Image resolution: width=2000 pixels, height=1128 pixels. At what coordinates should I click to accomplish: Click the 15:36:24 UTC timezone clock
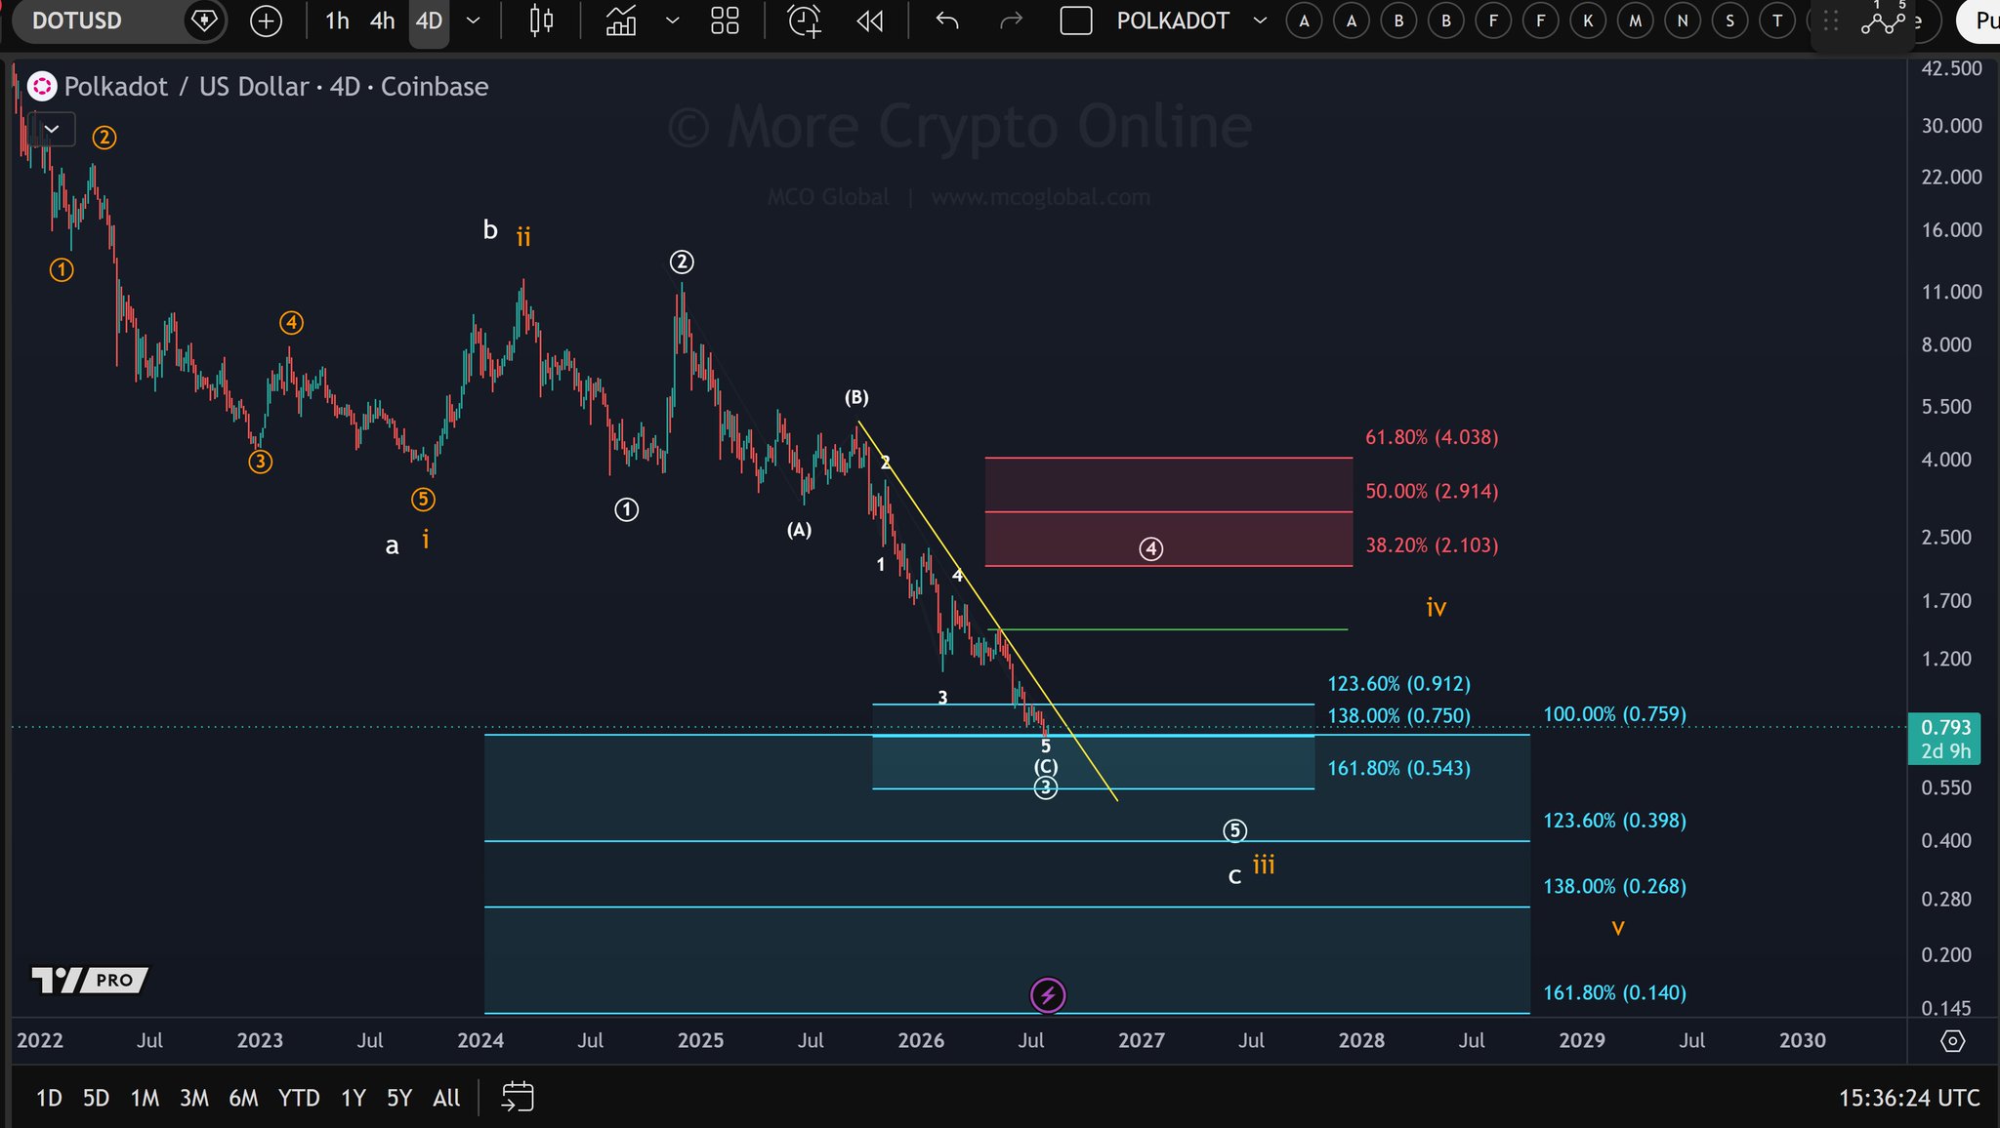click(x=1909, y=1098)
